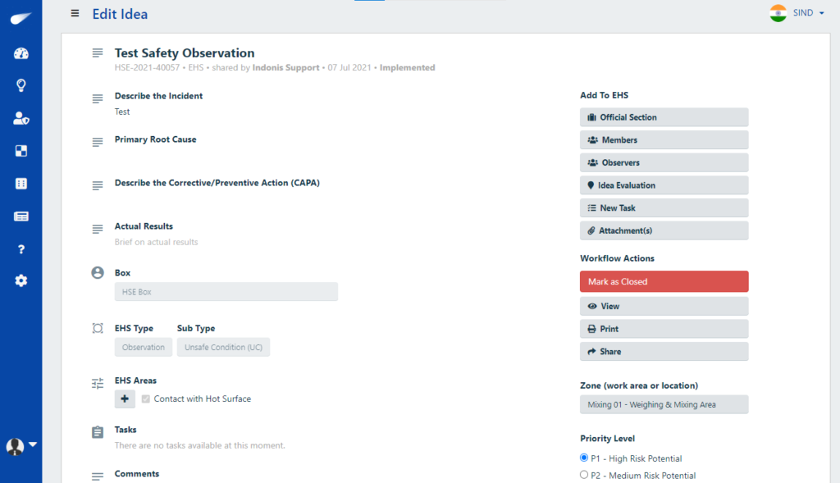Screen dimensions: 840x483
Task: Click the Attachment(s) button
Action: [x=664, y=230]
